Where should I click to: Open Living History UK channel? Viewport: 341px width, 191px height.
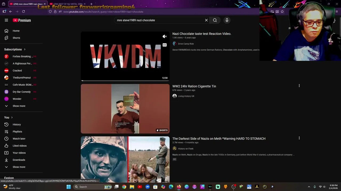186,96
